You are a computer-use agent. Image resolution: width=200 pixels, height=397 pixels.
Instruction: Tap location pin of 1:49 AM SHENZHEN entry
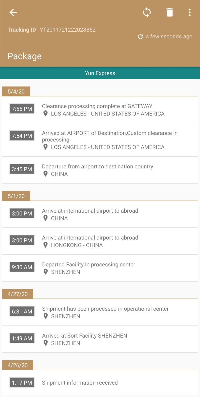45,343
